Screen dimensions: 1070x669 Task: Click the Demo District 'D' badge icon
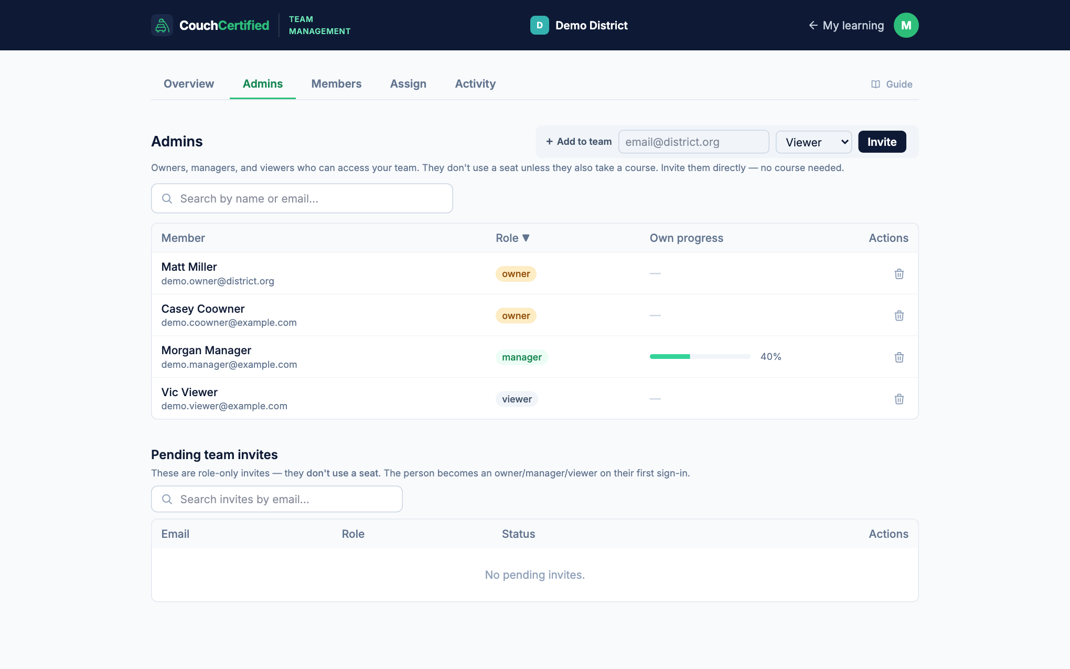(539, 25)
